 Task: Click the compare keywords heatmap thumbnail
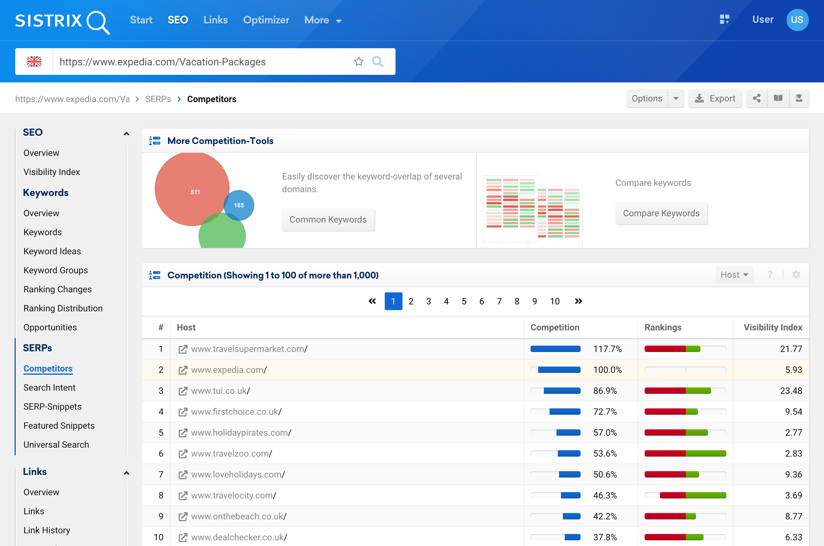(x=533, y=211)
